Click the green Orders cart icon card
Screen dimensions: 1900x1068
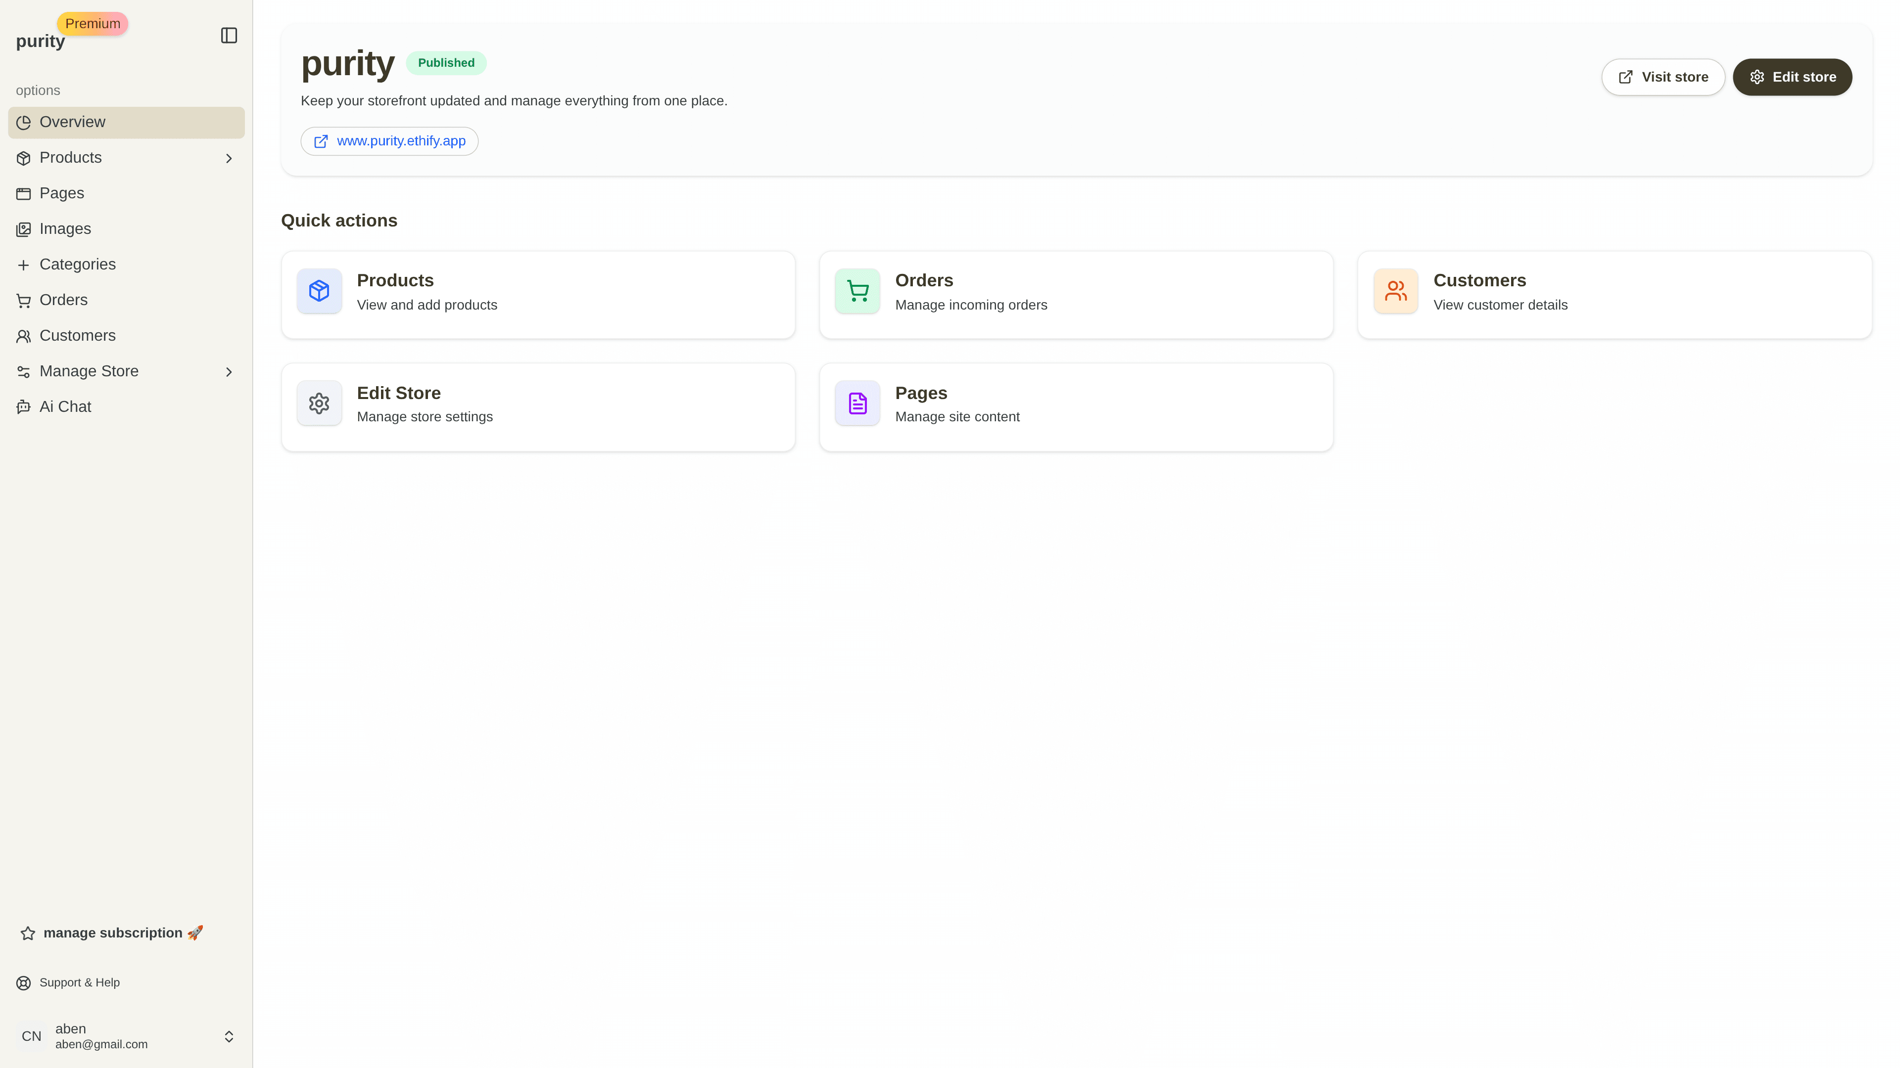pos(857,291)
